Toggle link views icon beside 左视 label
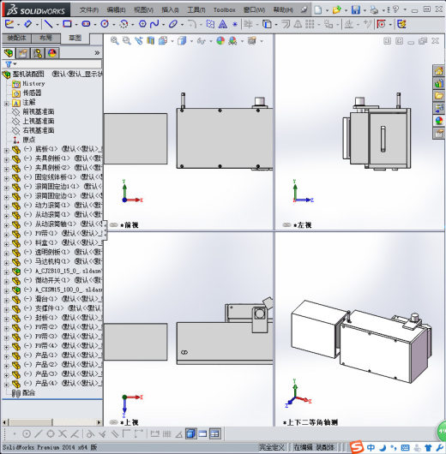This screenshot has width=446, height=454. [286, 225]
